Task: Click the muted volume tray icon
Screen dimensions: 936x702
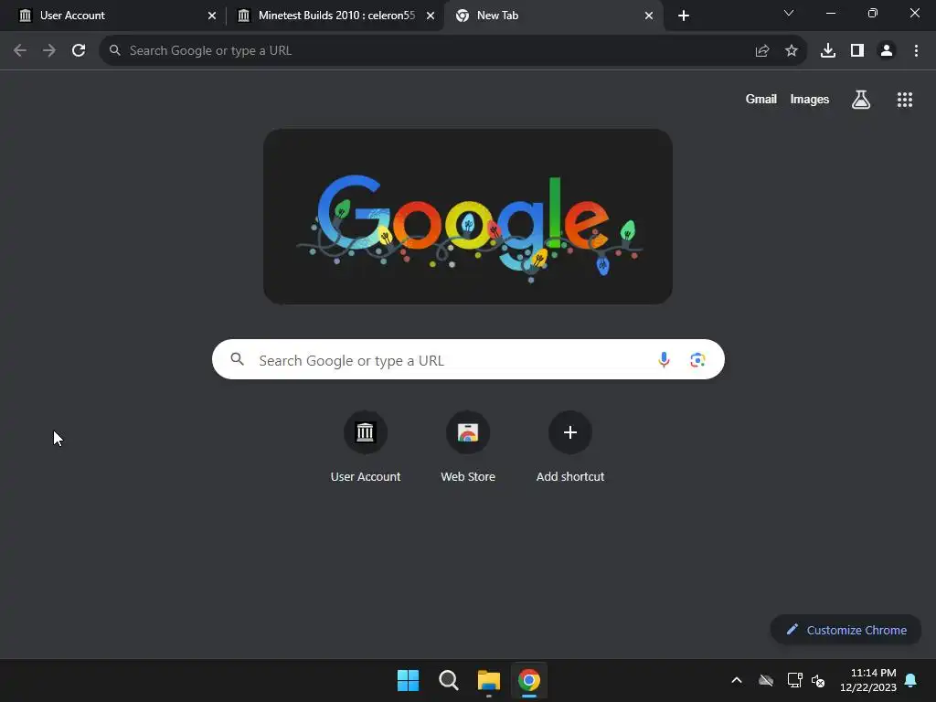Action: coord(818,680)
